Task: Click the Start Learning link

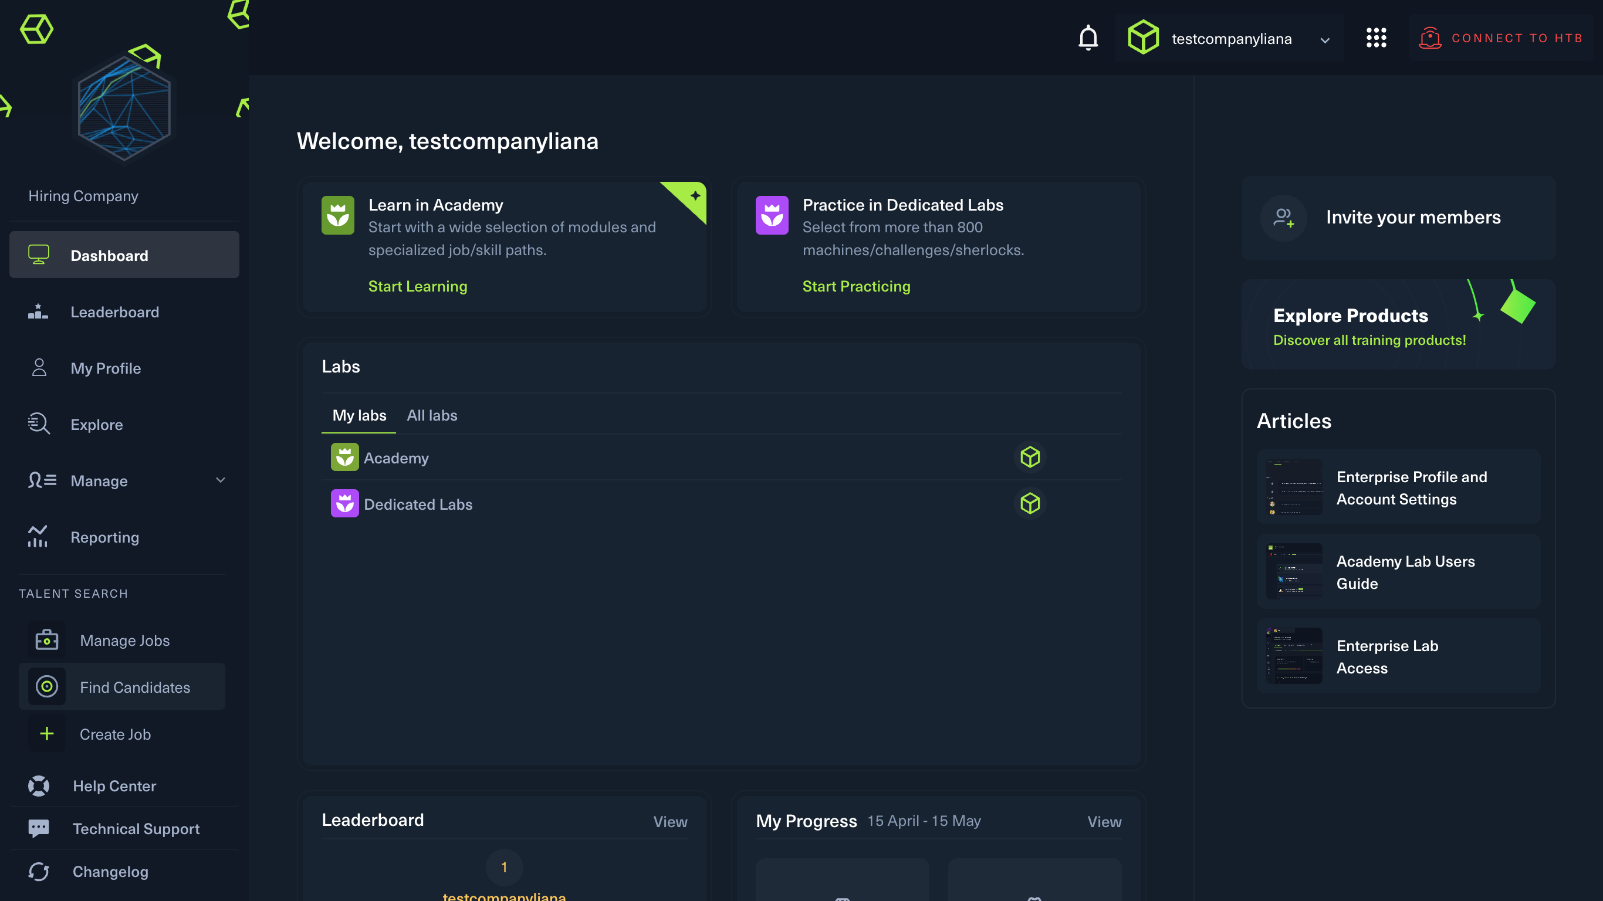Action: point(418,286)
